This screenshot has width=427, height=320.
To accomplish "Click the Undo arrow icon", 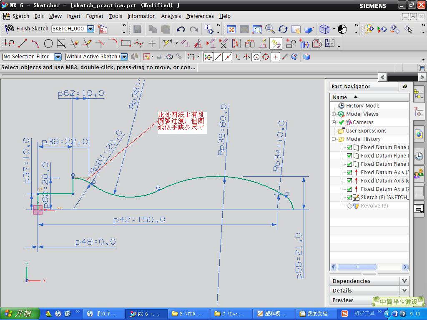I will [181, 29].
